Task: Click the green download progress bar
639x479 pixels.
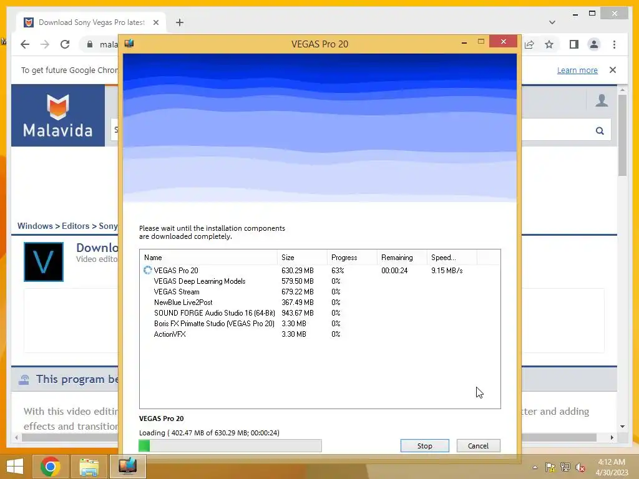Action: [x=230, y=445]
